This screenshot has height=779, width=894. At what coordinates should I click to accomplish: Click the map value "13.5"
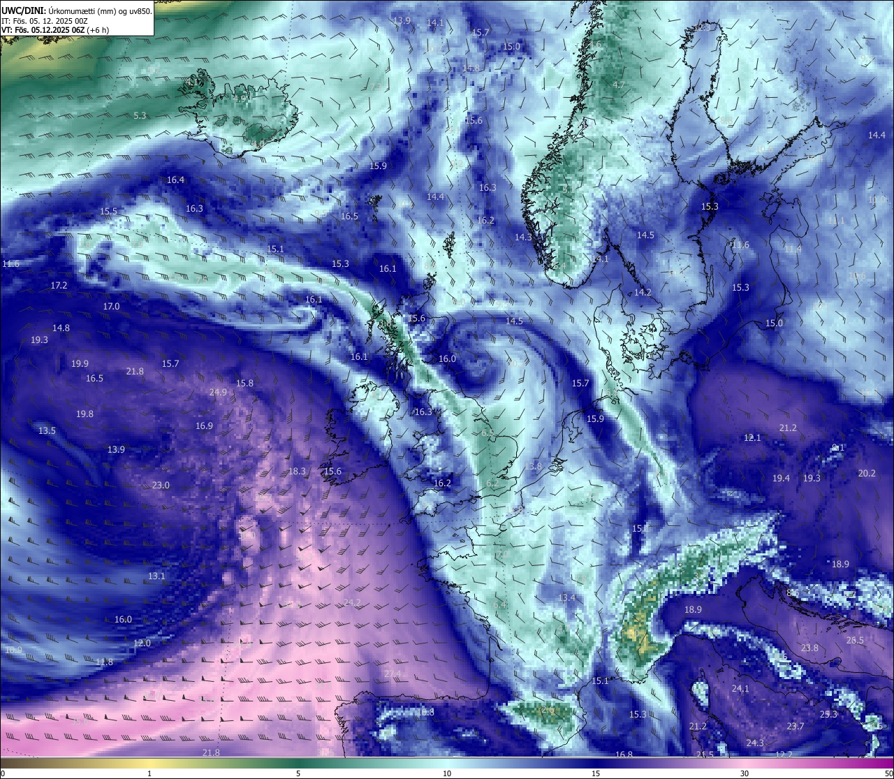(x=47, y=430)
